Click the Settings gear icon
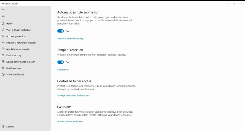The height and width of the screenshot is (131, 245). 3,127
